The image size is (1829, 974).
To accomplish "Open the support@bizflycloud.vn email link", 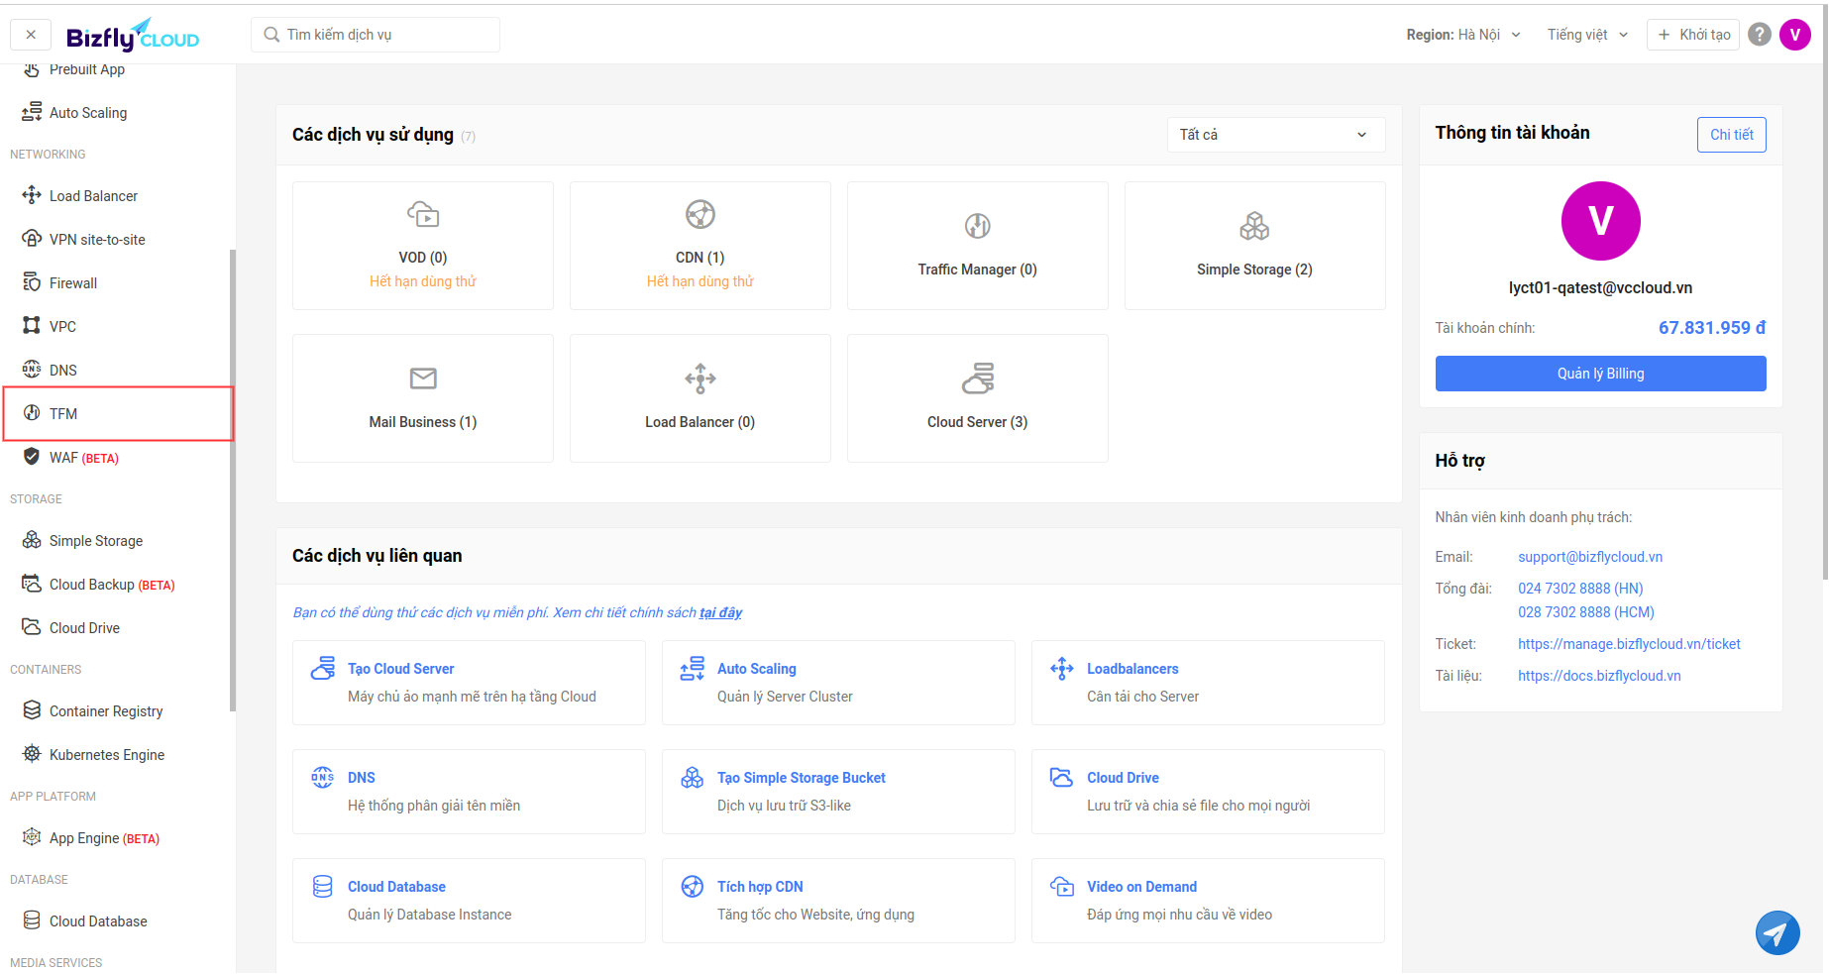I will click(1590, 557).
